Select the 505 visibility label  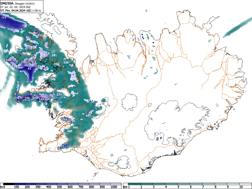[25, 53]
